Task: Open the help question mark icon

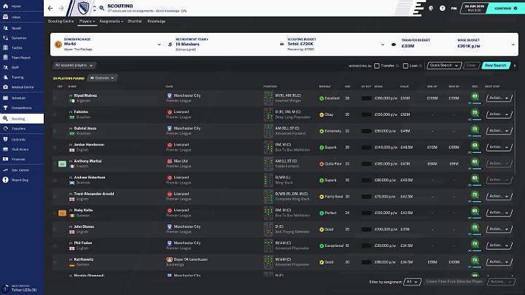Action: click(x=440, y=9)
